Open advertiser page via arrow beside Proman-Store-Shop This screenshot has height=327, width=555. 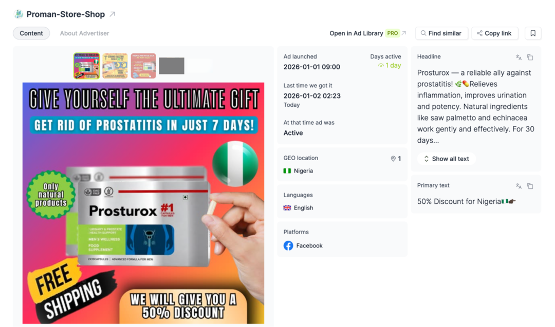tap(112, 14)
